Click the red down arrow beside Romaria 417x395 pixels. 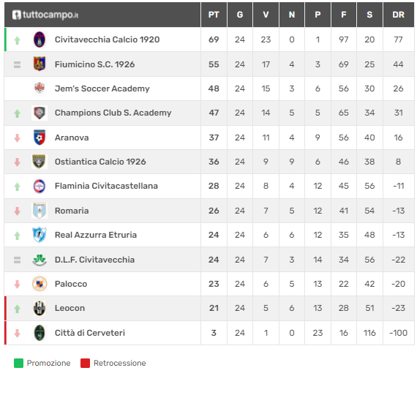click(18, 211)
